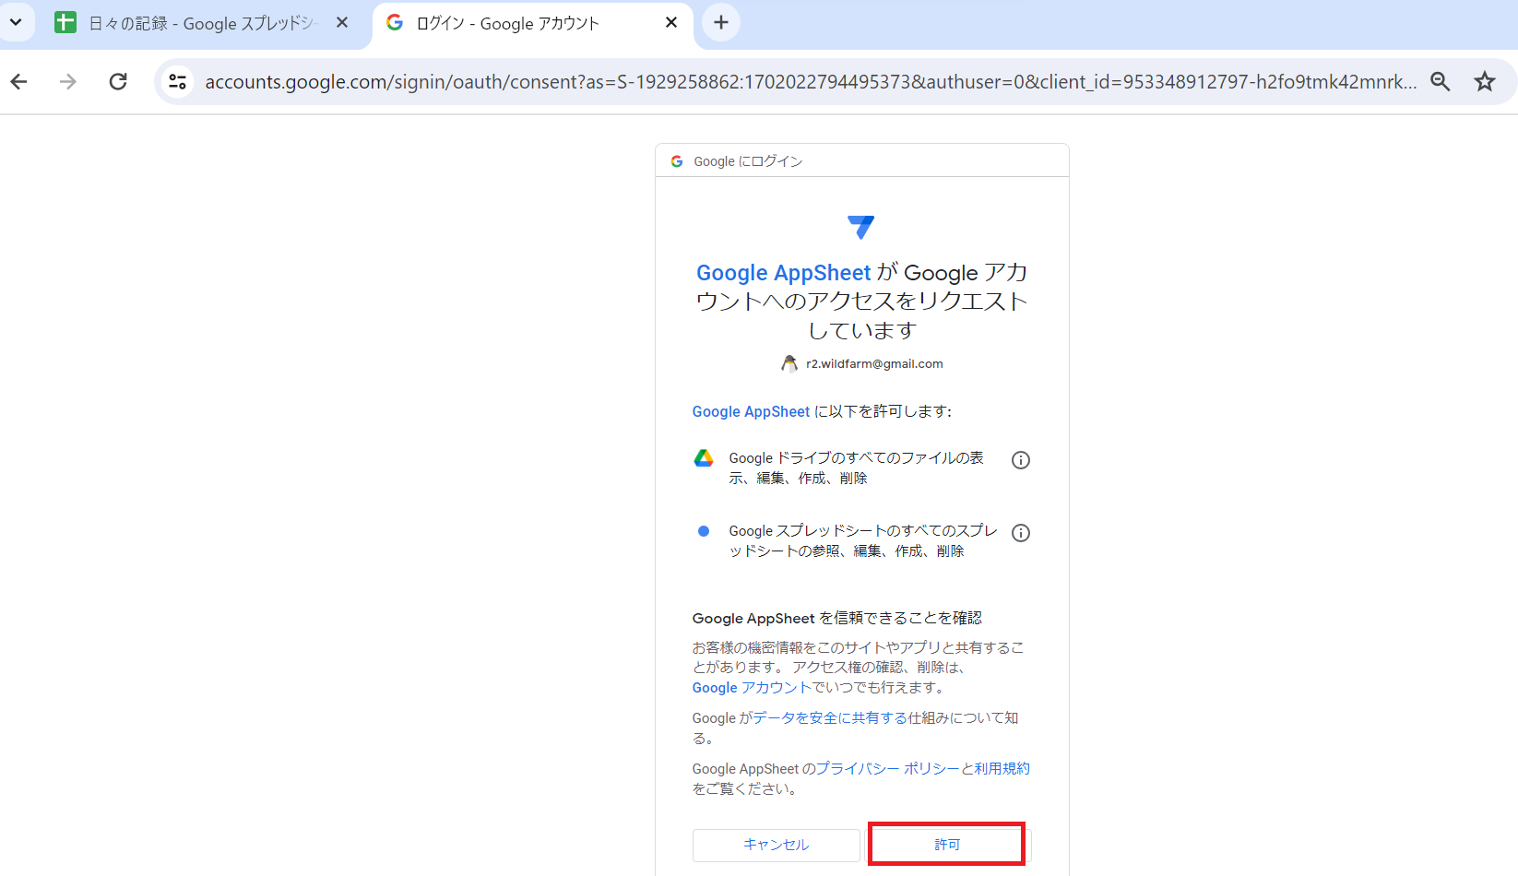The height and width of the screenshot is (876, 1518).
Task: Open info for Google Drive permission
Action: click(1020, 460)
